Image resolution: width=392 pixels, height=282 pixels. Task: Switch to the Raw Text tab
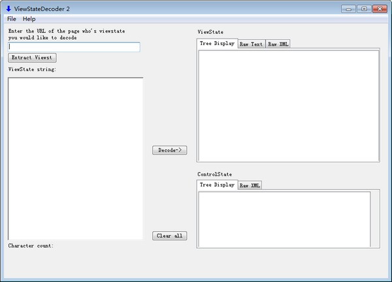(252, 44)
